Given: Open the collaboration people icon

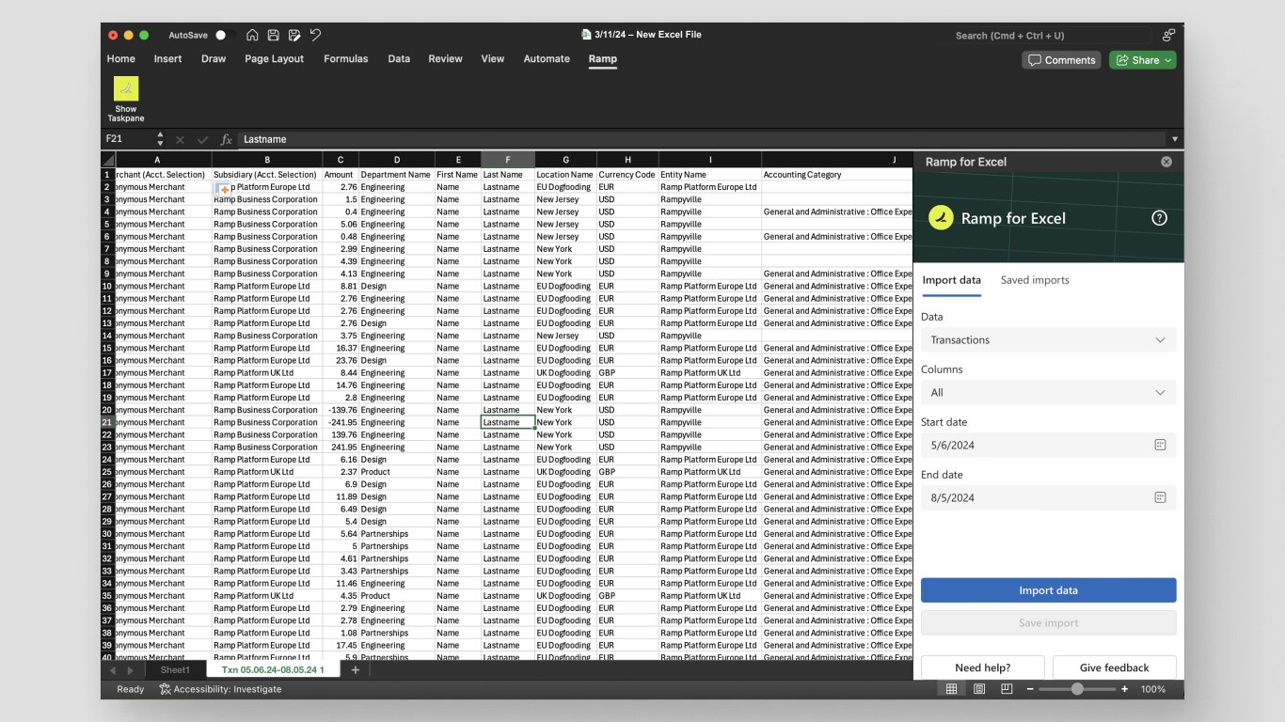Looking at the screenshot, I should [1168, 35].
